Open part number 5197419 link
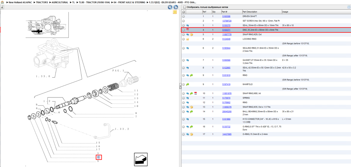This screenshot has width=351, height=167. (226, 85)
